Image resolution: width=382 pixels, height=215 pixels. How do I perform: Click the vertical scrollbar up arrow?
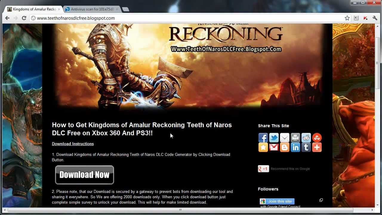[x=377, y=26]
